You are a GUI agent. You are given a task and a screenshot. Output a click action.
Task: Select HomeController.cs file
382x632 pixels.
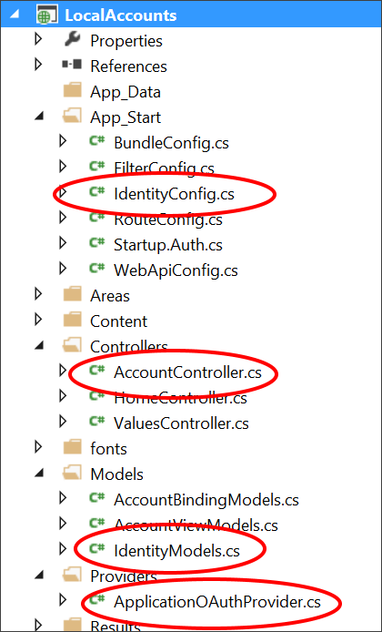180,398
